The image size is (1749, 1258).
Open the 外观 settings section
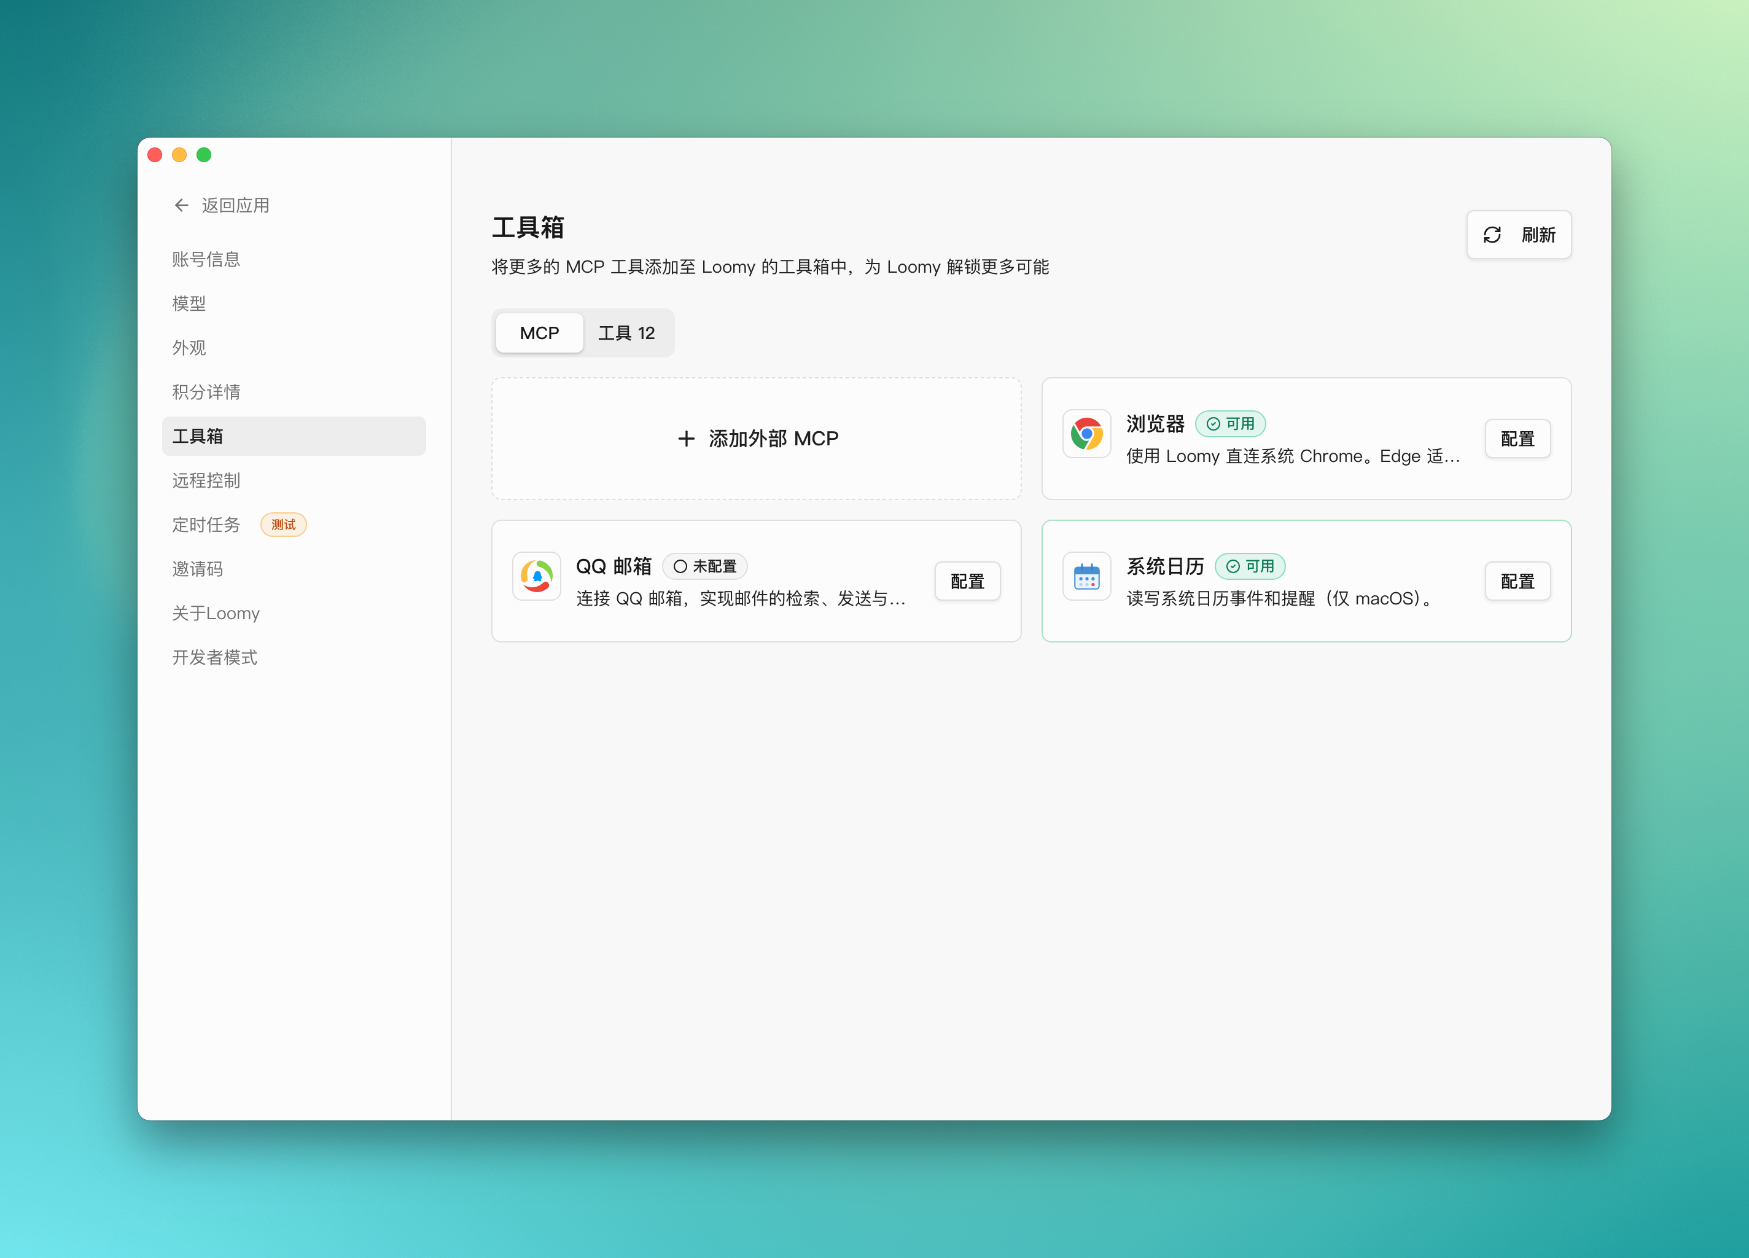[188, 347]
